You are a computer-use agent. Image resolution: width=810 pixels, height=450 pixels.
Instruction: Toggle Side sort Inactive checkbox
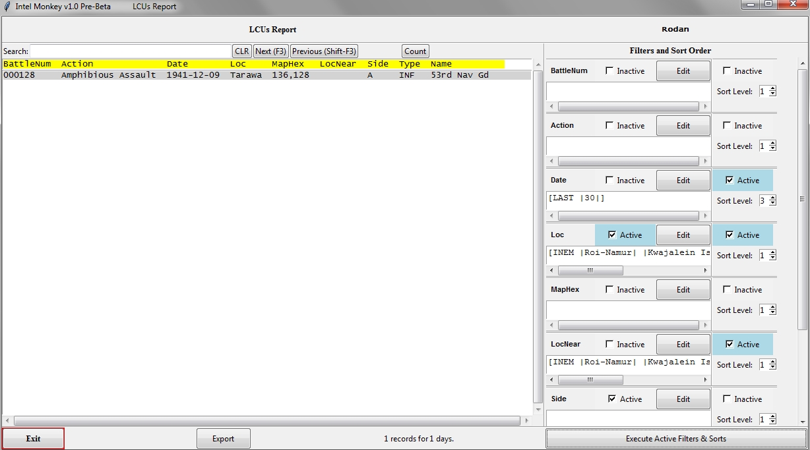point(727,399)
